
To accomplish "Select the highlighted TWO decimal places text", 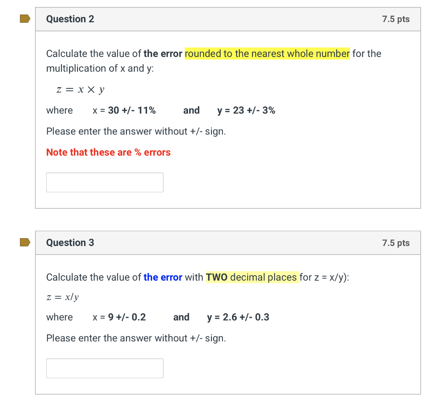I will 251,277.
